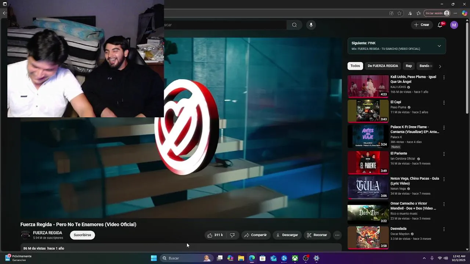This screenshot has width=470, height=264.
Task: Open File Explorer from taskbar
Action: 241,258
